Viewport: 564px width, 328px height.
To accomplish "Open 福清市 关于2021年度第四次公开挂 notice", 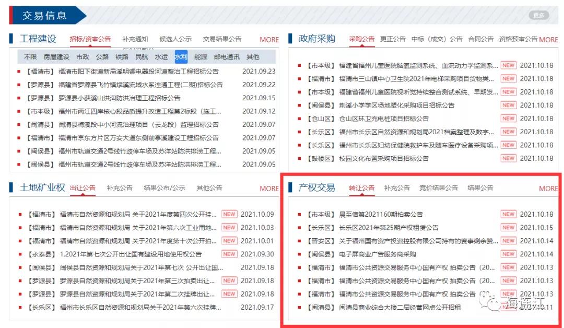I will 138,215.
